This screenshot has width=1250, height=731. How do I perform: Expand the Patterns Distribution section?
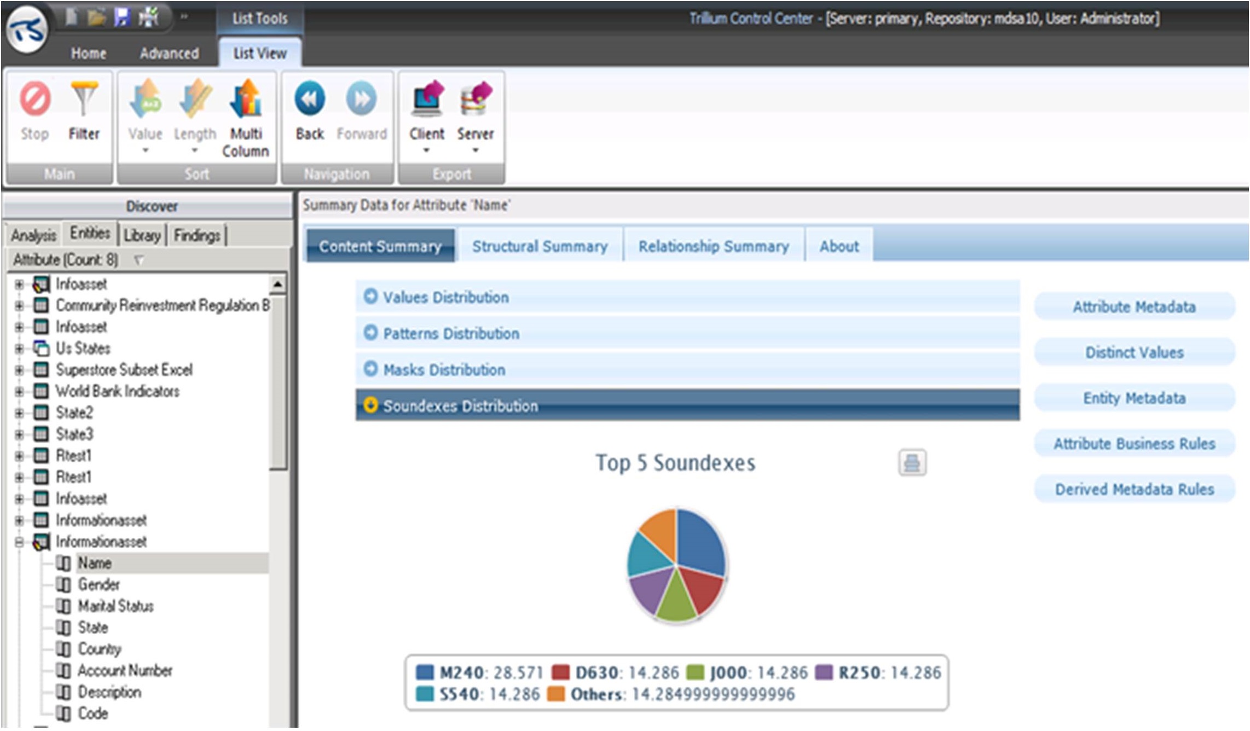371,332
